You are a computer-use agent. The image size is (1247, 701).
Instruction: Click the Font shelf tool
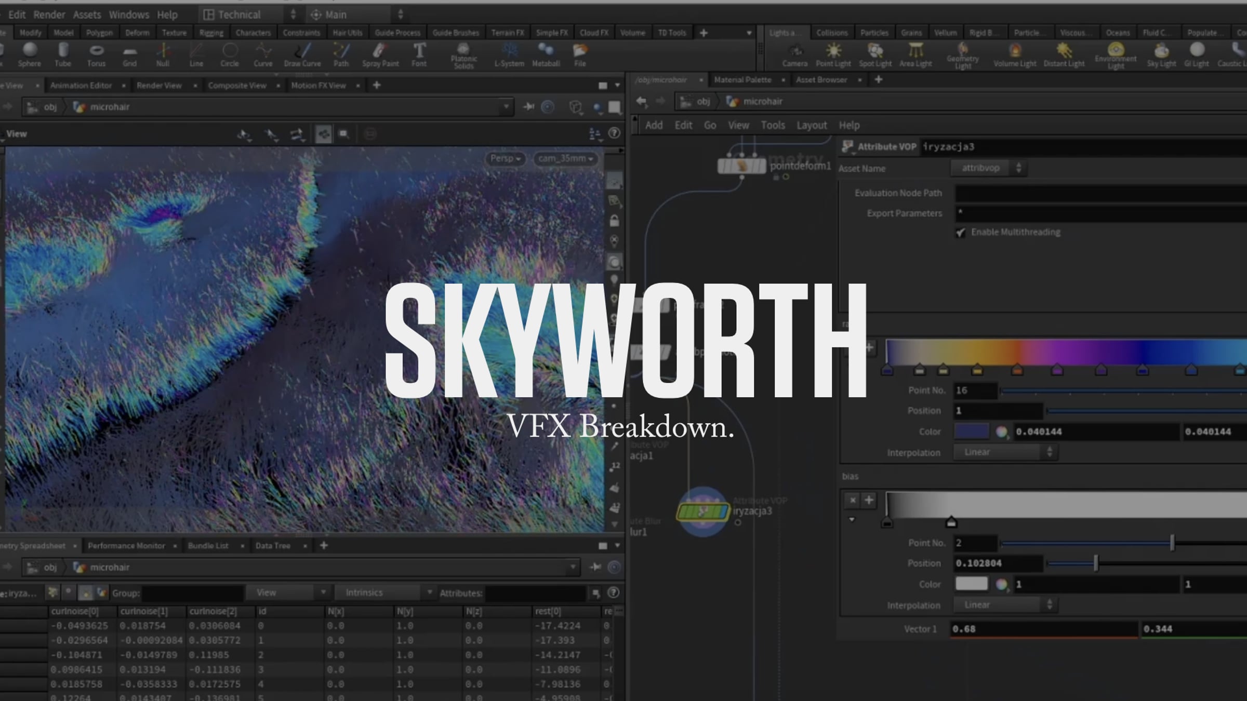pos(419,55)
